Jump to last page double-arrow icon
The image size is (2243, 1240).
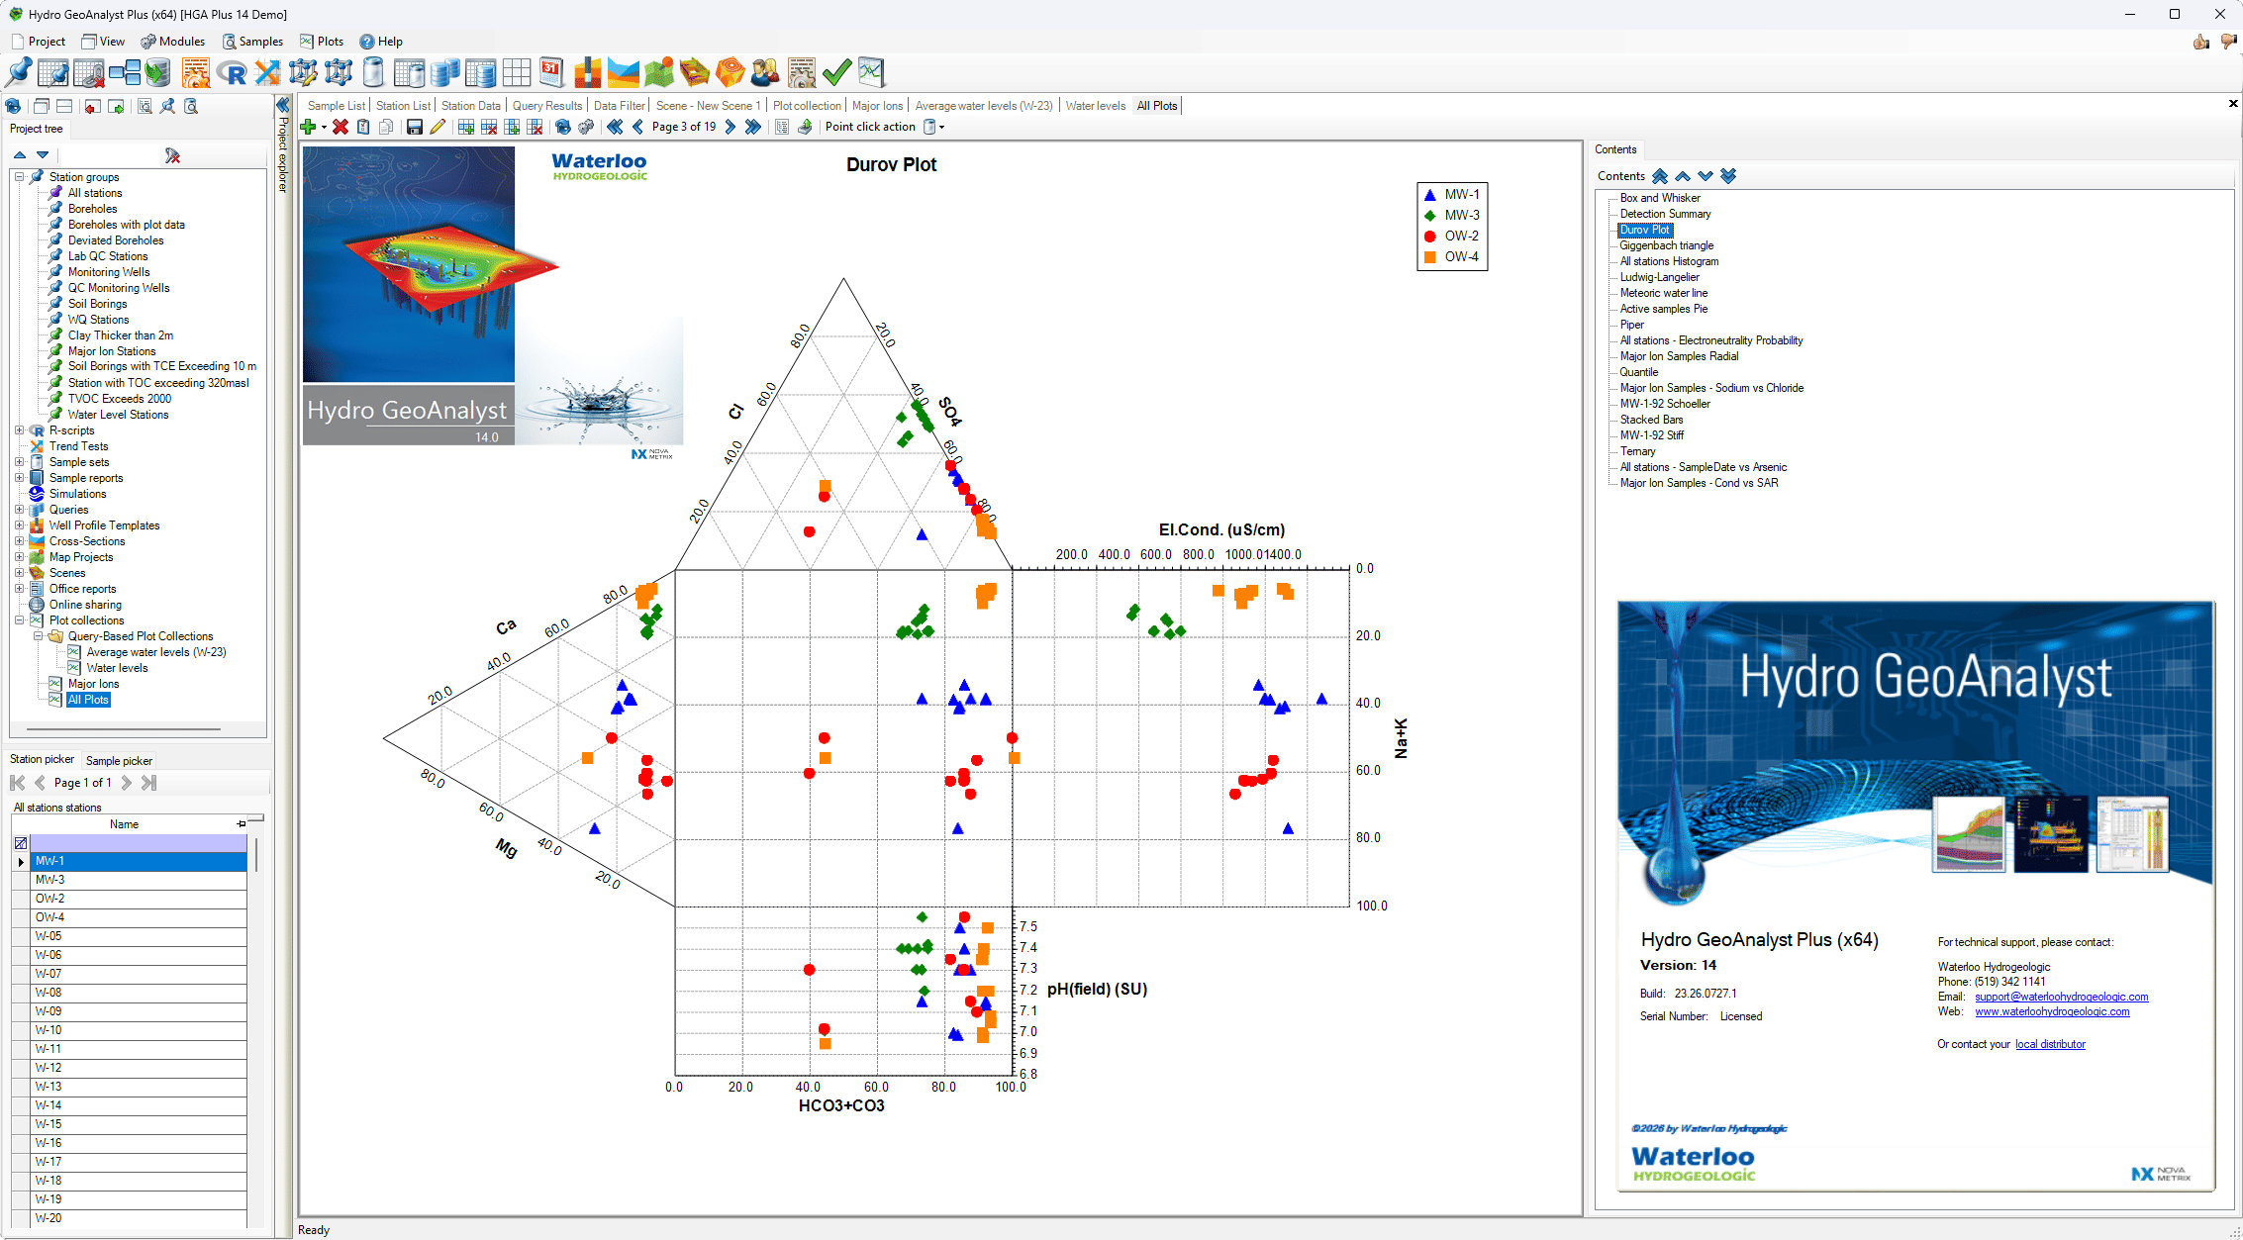pyautogui.click(x=753, y=127)
